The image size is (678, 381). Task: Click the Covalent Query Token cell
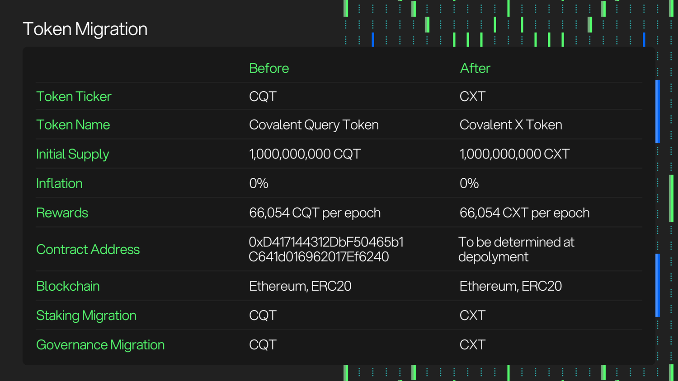coord(314,125)
